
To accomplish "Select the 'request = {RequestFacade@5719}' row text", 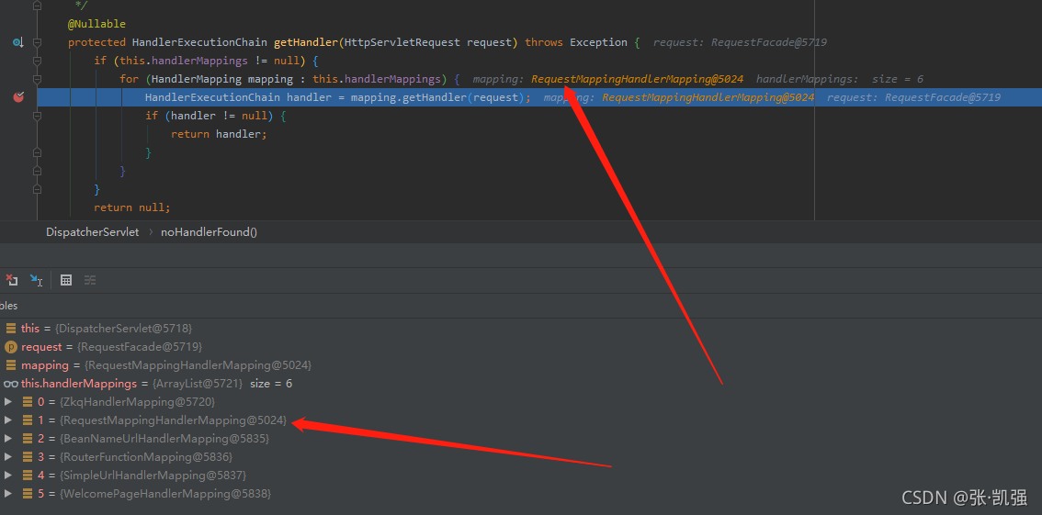I will point(112,346).
